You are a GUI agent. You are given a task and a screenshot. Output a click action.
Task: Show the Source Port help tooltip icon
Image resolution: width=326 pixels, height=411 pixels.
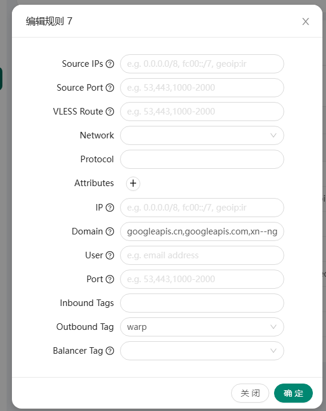click(110, 88)
